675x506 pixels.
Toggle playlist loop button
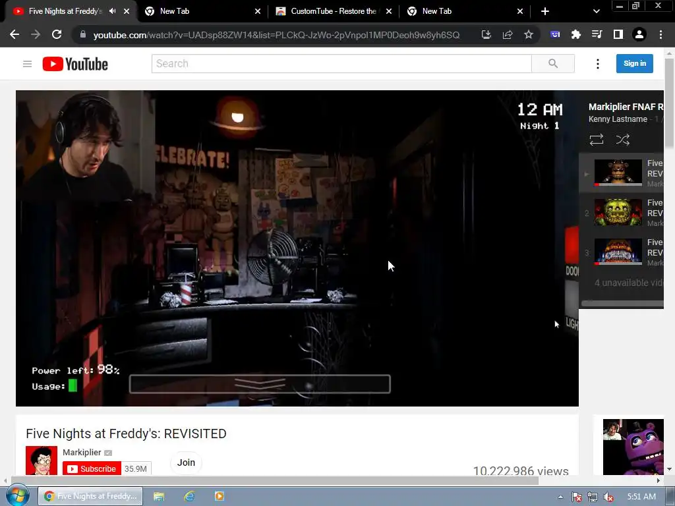[x=596, y=140]
